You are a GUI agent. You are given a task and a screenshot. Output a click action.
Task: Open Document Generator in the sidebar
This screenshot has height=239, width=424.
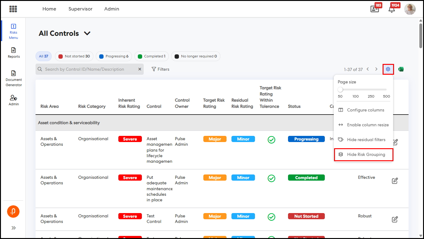point(14,78)
